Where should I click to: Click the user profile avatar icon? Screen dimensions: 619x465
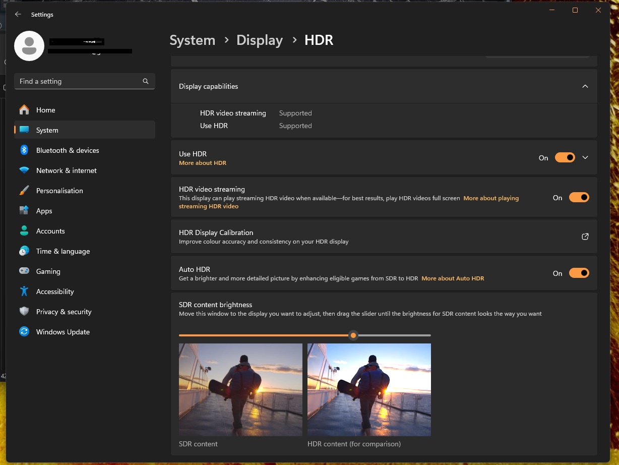coord(29,46)
